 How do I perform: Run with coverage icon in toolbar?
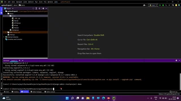click(x=166, y=5)
